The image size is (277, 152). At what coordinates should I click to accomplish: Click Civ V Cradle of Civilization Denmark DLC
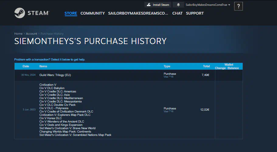coord(66,112)
